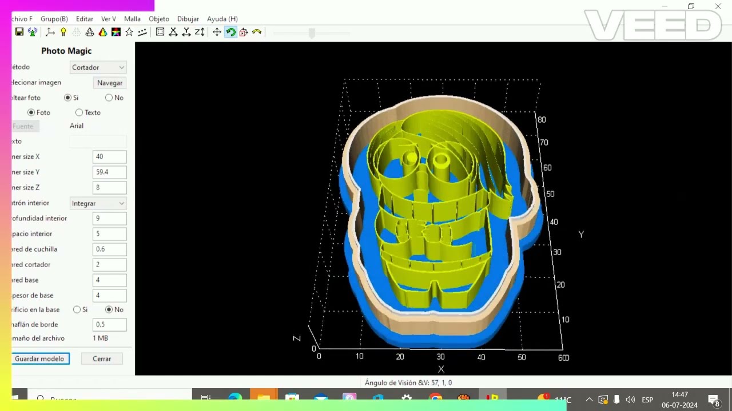
Task: Set Voltear foto to No
Action: 109,98
